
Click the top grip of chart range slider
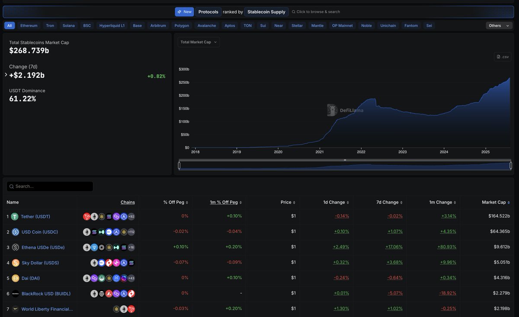click(x=345, y=160)
